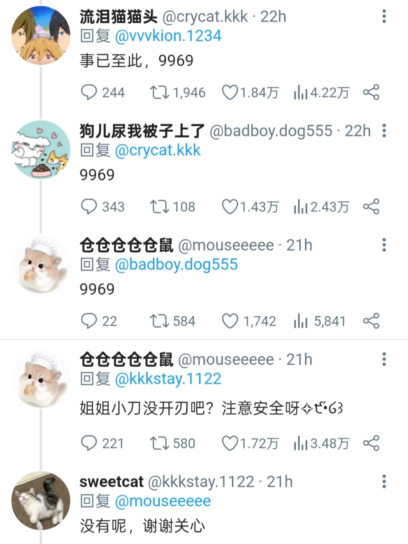
Task: Share the 流泪猫猫头 reply via share icon
Action: point(371,92)
